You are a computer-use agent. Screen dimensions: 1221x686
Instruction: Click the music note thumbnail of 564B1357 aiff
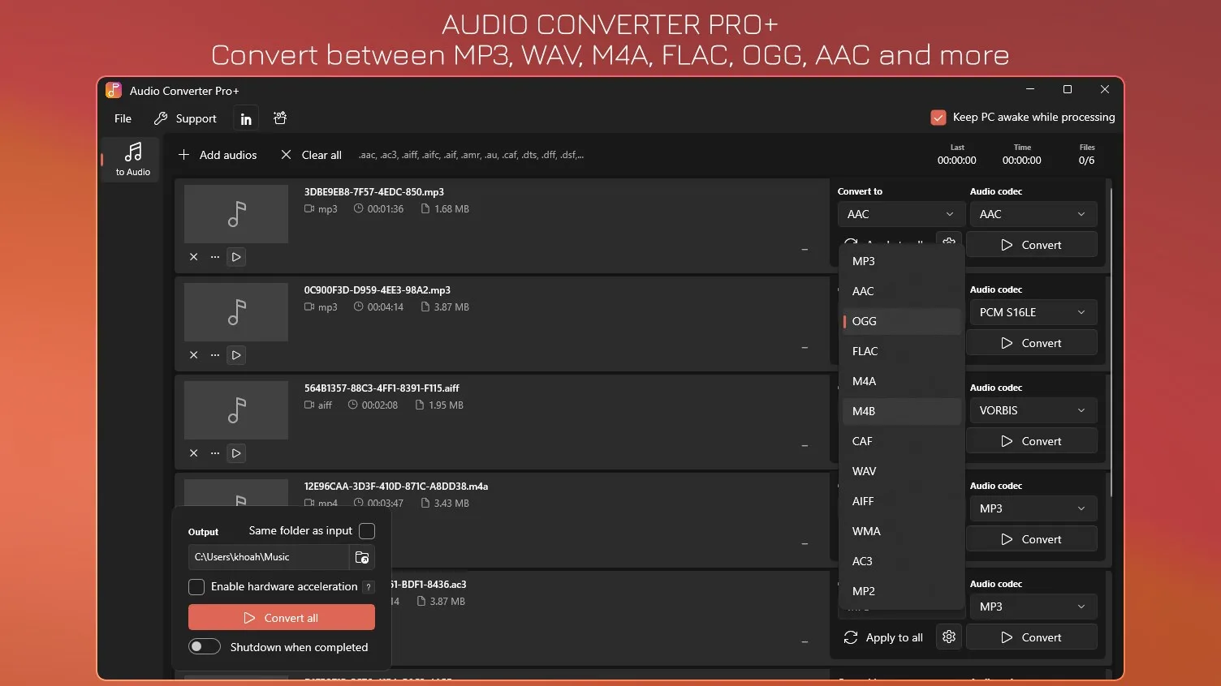pyautogui.click(x=236, y=410)
